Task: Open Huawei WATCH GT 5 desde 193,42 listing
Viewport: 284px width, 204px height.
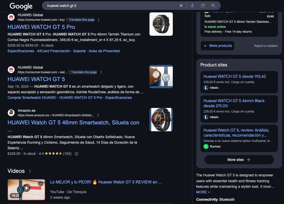Action: 235,77
